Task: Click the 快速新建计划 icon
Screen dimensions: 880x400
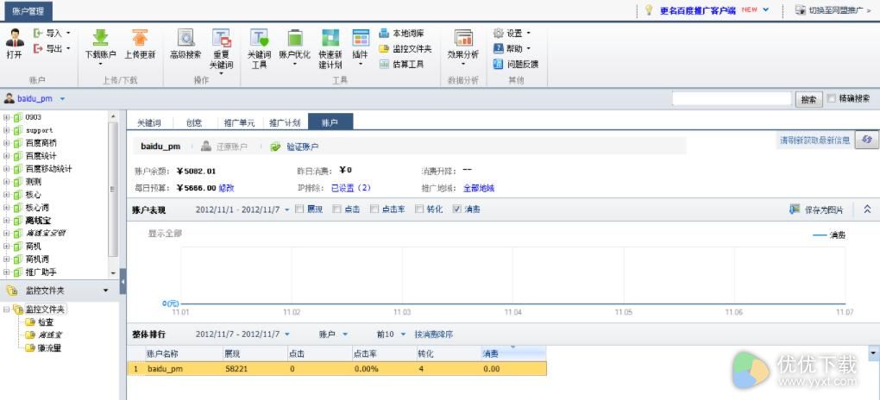Action: pos(330,37)
